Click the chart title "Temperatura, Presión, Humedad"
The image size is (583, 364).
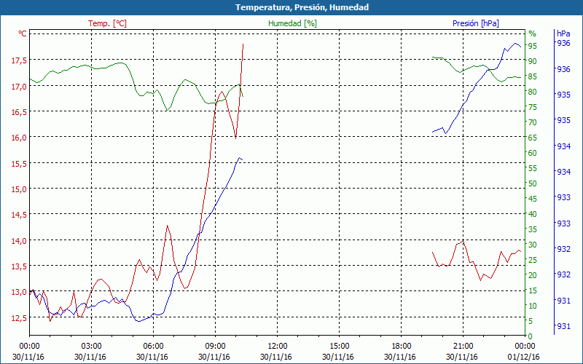click(302, 7)
